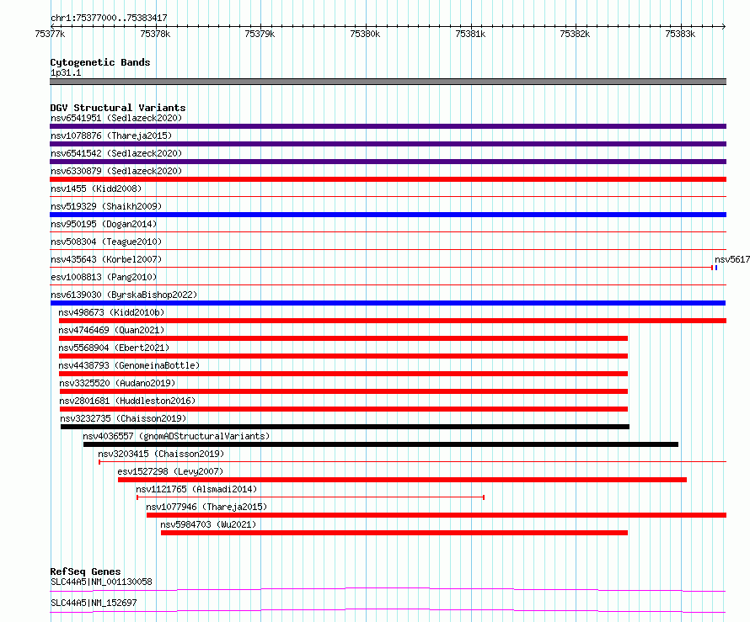
Task: Click the nsv6330879 (Sedlazeck2020) label
Action: (116, 171)
